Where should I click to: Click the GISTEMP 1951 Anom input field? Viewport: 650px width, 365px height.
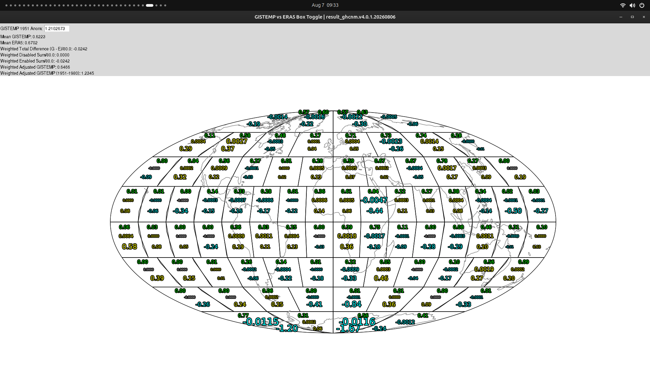tap(57, 29)
